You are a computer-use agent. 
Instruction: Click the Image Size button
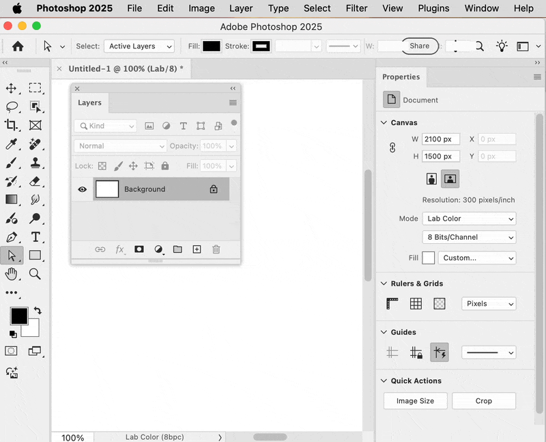click(x=415, y=401)
